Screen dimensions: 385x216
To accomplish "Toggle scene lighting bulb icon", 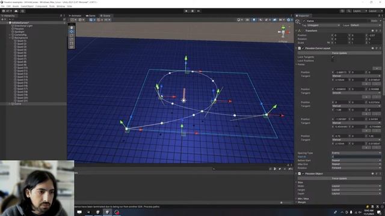I will pyautogui.click(x=254, y=20).
